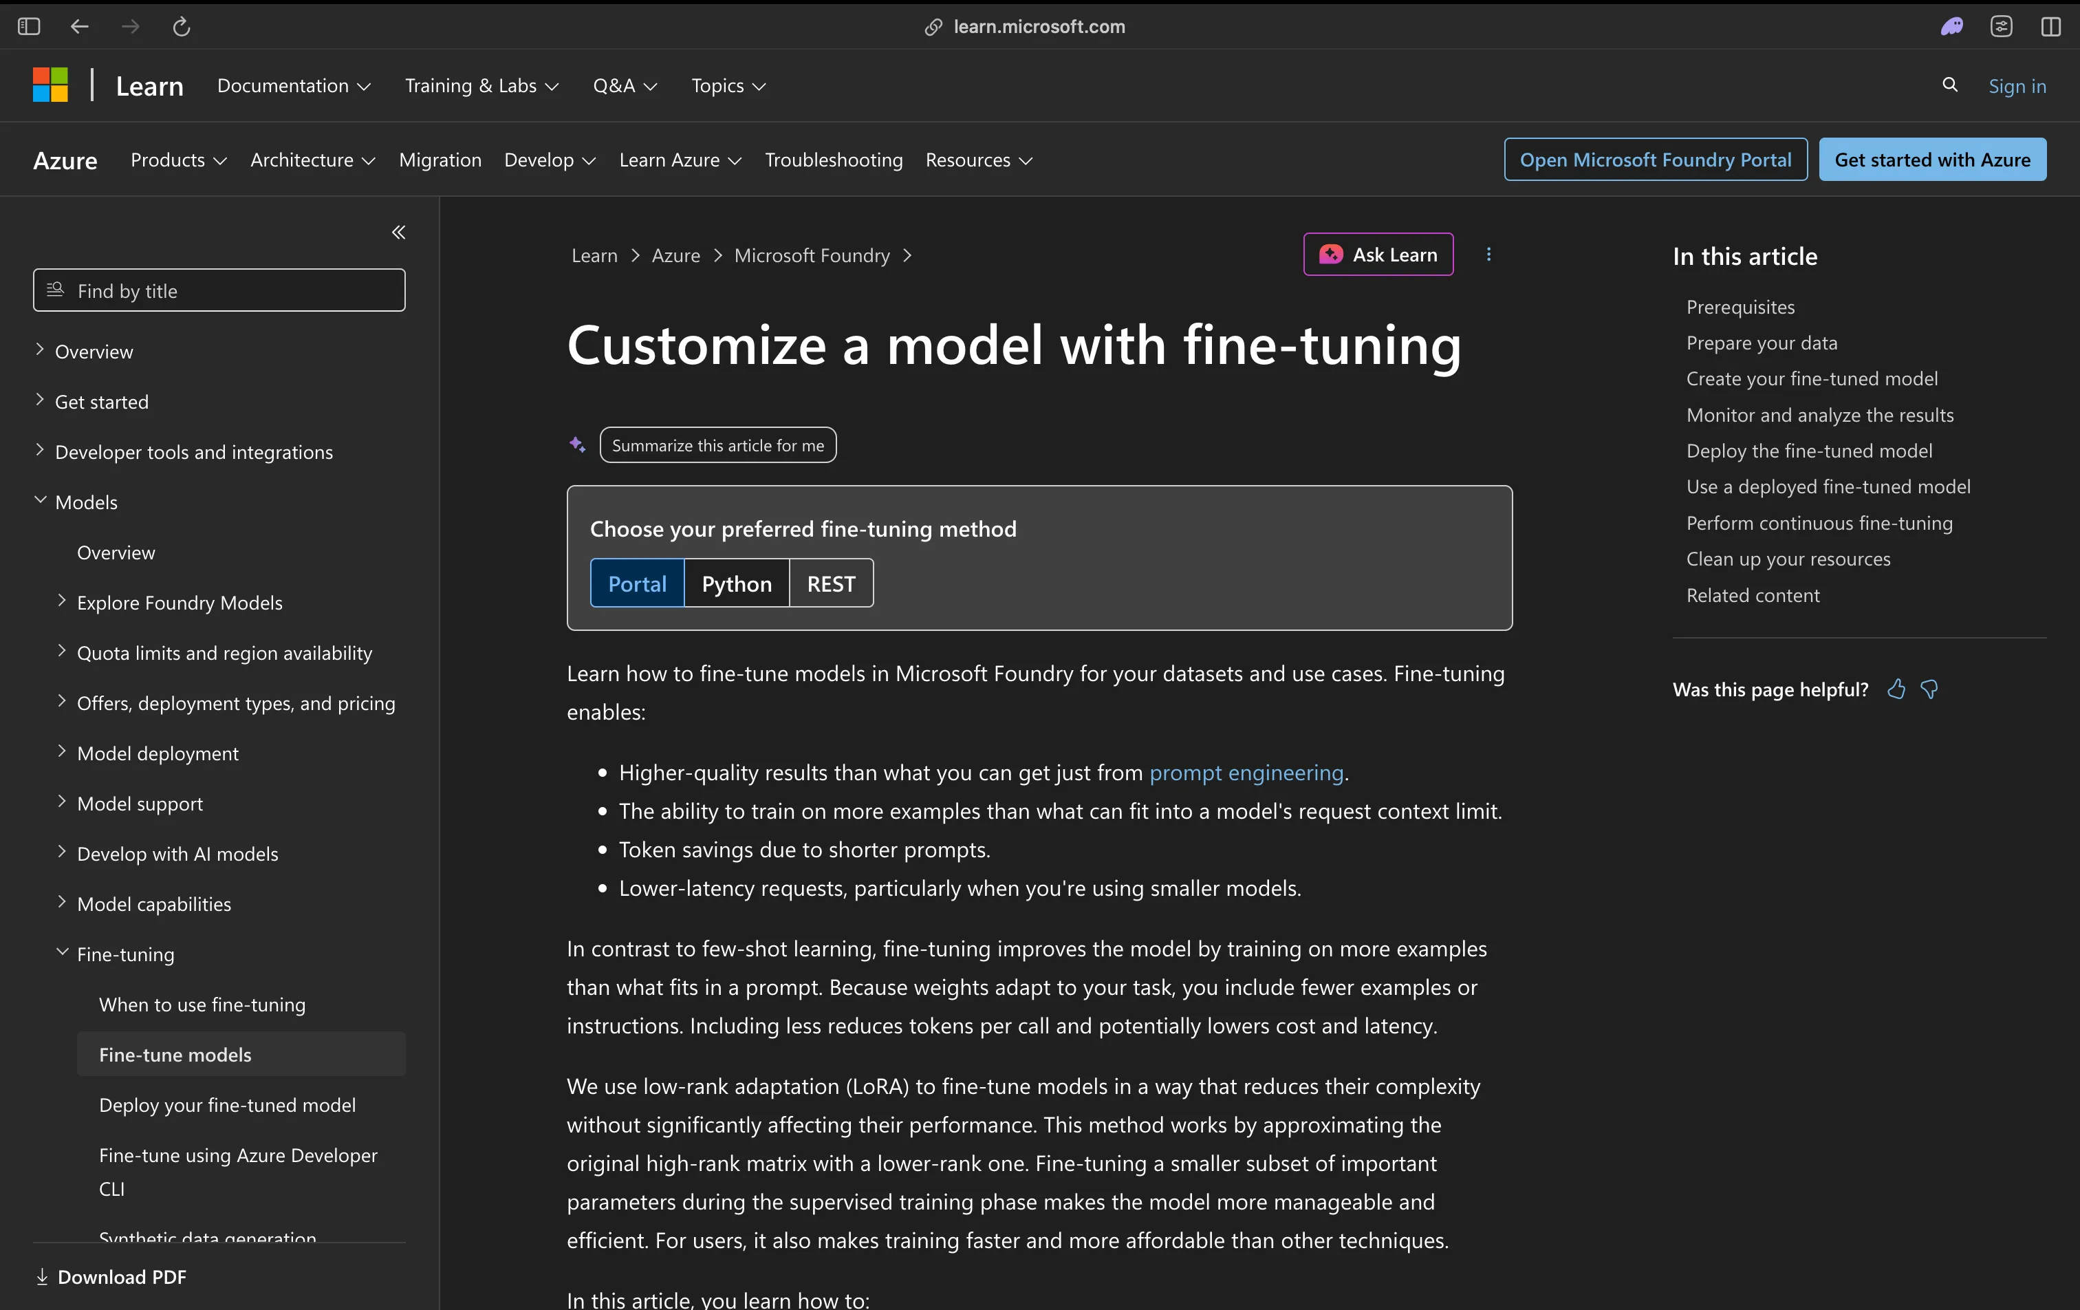
Task: Collapse the table of contents panel
Action: pyautogui.click(x=398, y=233)
